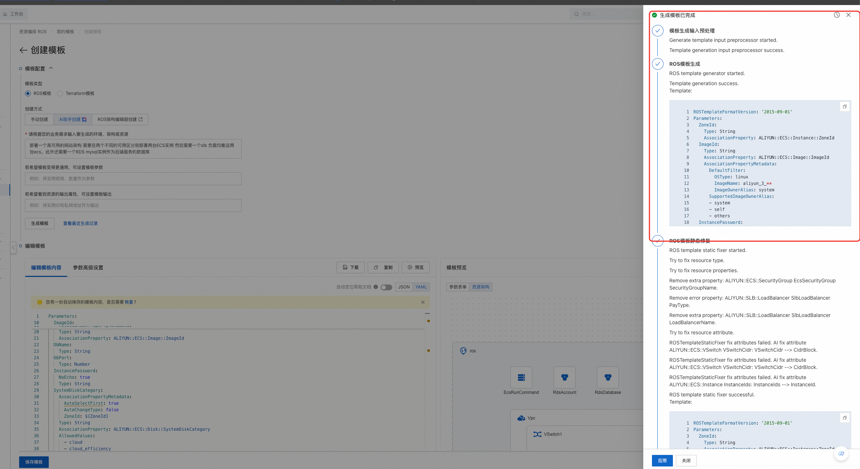Click the template parameters input field
This screenshot has height=469, width=860.
[x=133, y=179]
